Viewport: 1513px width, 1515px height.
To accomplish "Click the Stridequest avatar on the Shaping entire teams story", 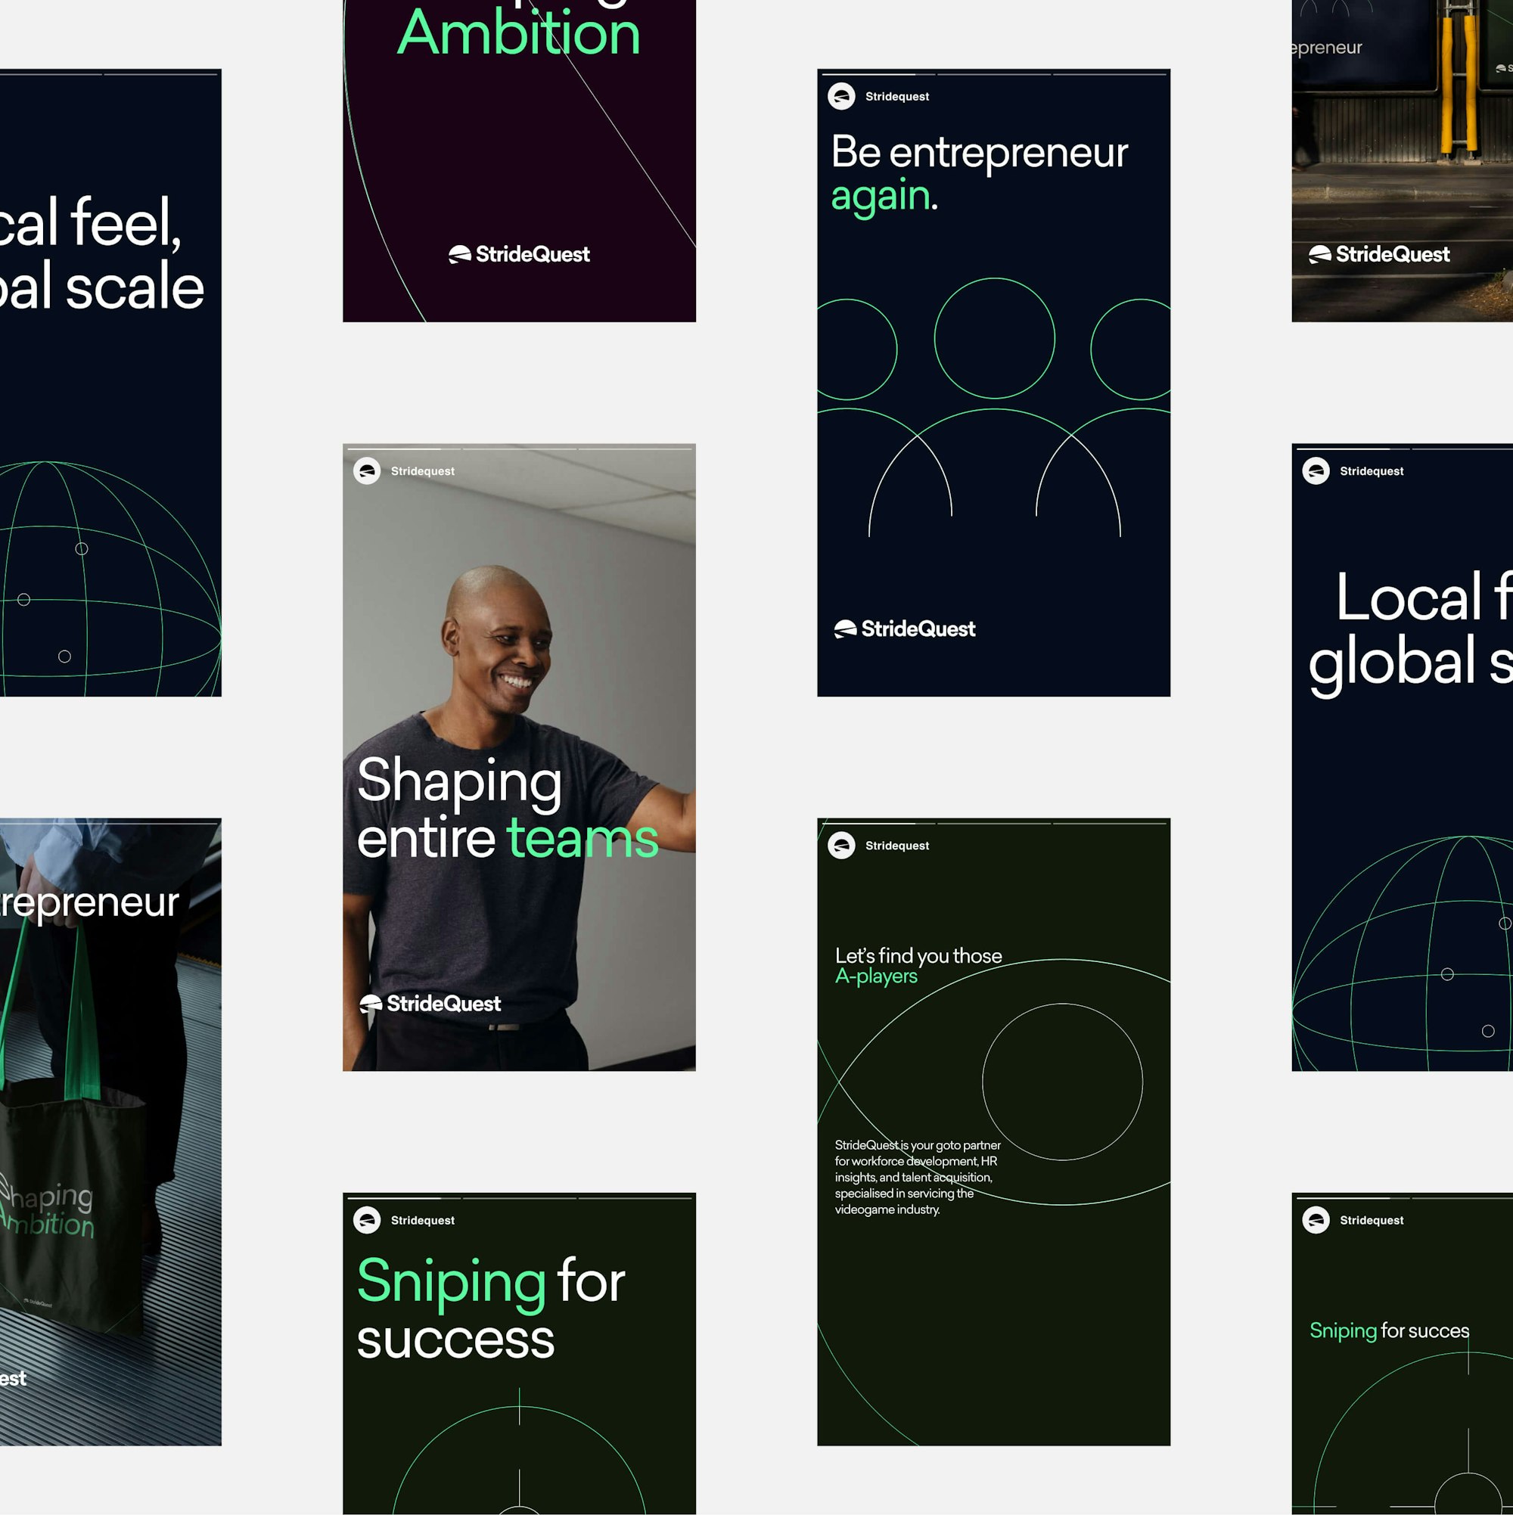I will (367, 471).
